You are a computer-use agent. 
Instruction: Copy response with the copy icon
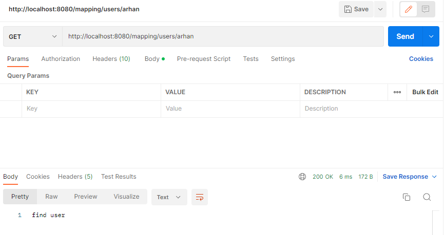[x=407, y=197]
